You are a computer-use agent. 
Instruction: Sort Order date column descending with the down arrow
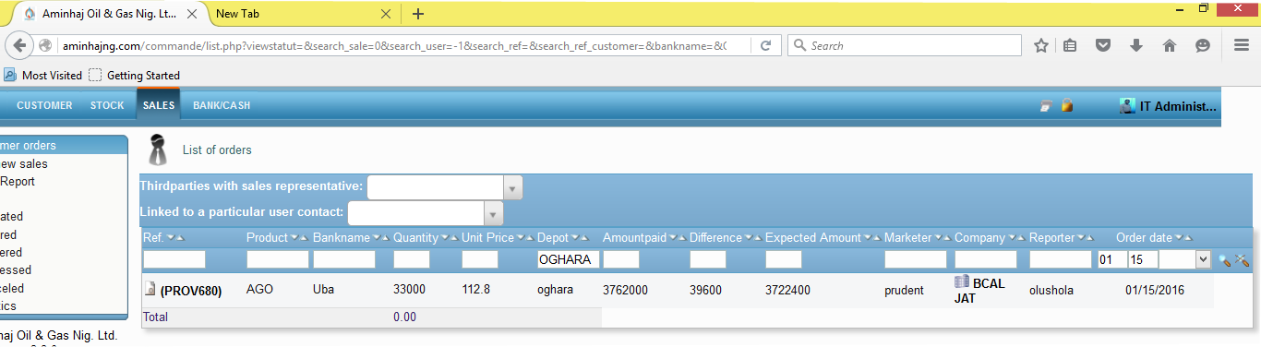[1179, 238]
